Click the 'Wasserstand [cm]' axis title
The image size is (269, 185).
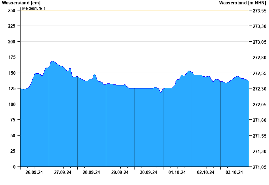(21, 3)
